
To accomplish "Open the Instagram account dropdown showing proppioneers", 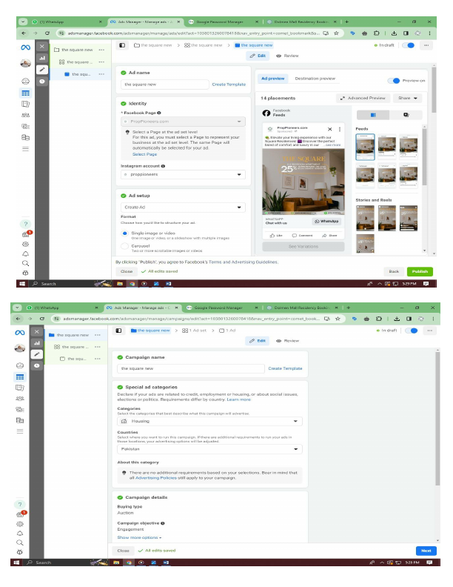I will (183, 174).
